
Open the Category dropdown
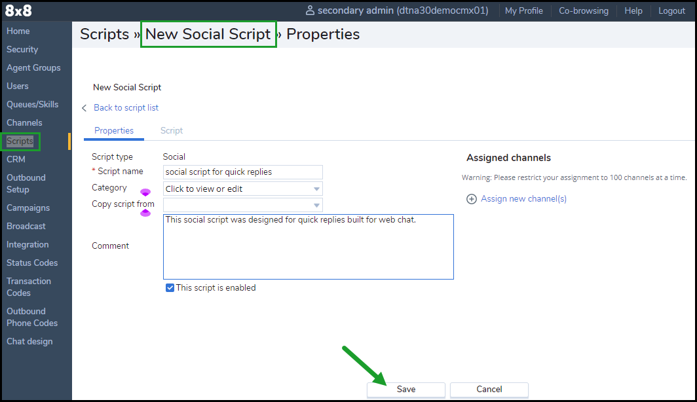pos(242,189)
